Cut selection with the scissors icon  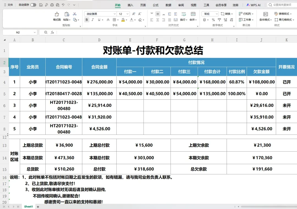[x=75, y=14]
